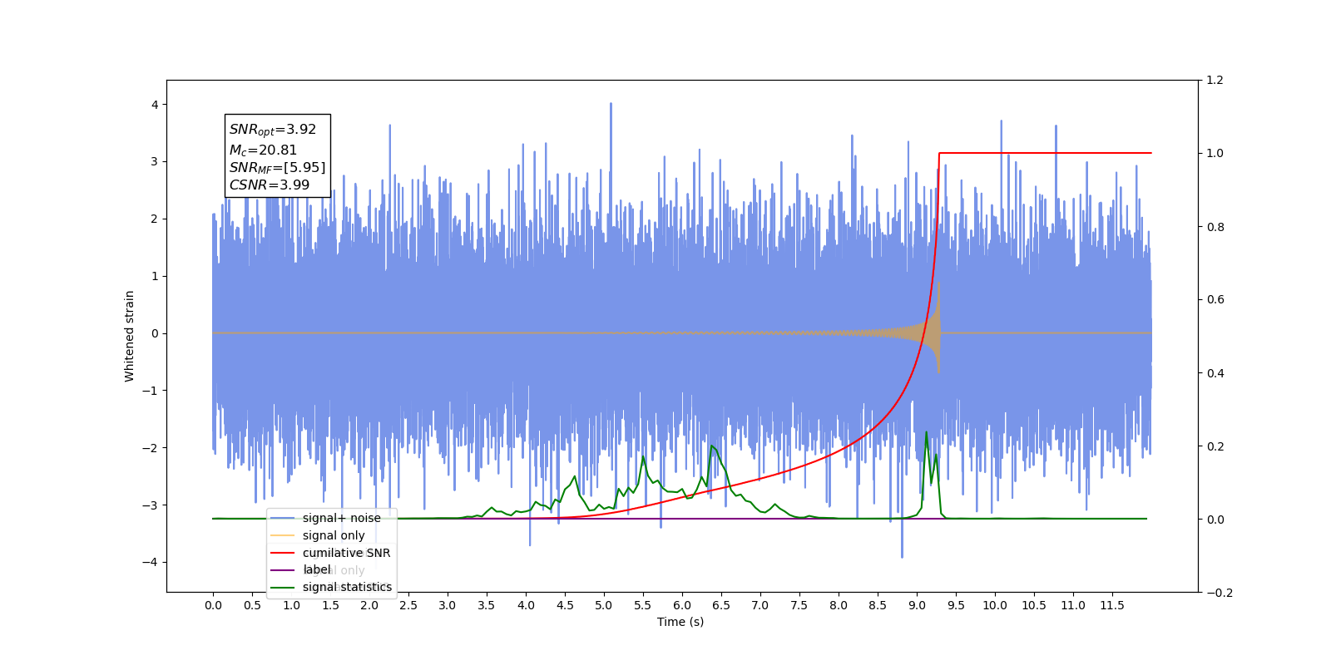The width and height of the screenshot is (1331, 665).
Task: Click the purple line color sample in legend
Action: (x=283, y=569)
